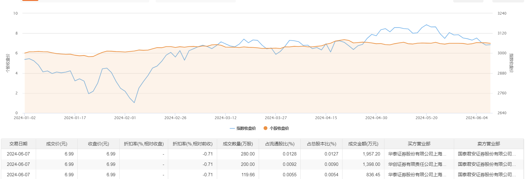The width and height of the screenshot is (526, 179).
Task: Click the 2024-05-20 x-axis date label
Action: [426, 118]
